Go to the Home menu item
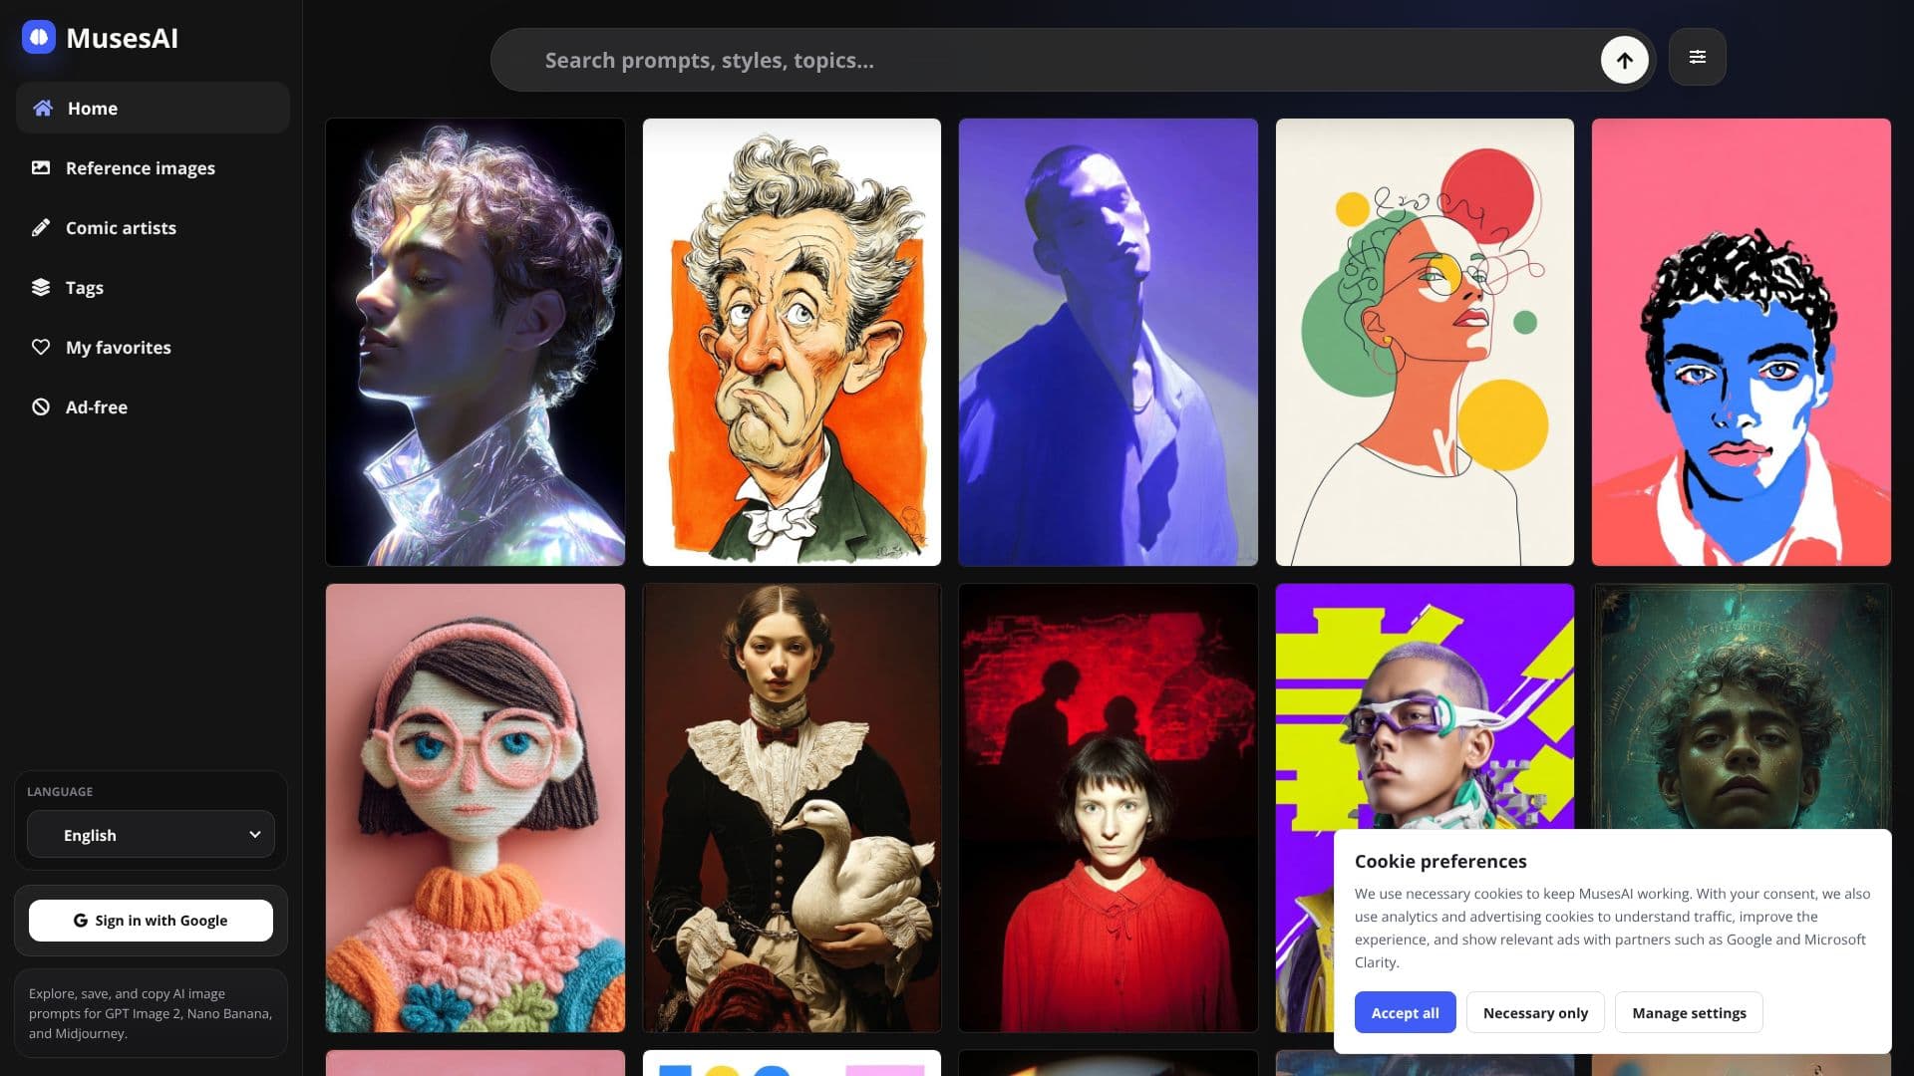The image size is (1914, 1076). pyautogui.click(x=153, y=108)
